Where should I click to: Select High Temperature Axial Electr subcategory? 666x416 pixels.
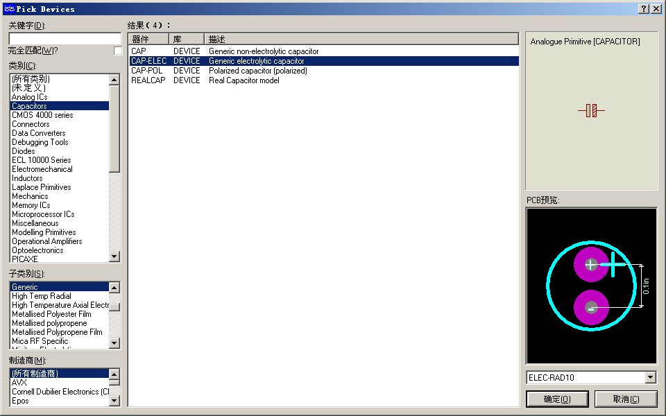coord(60,305)
